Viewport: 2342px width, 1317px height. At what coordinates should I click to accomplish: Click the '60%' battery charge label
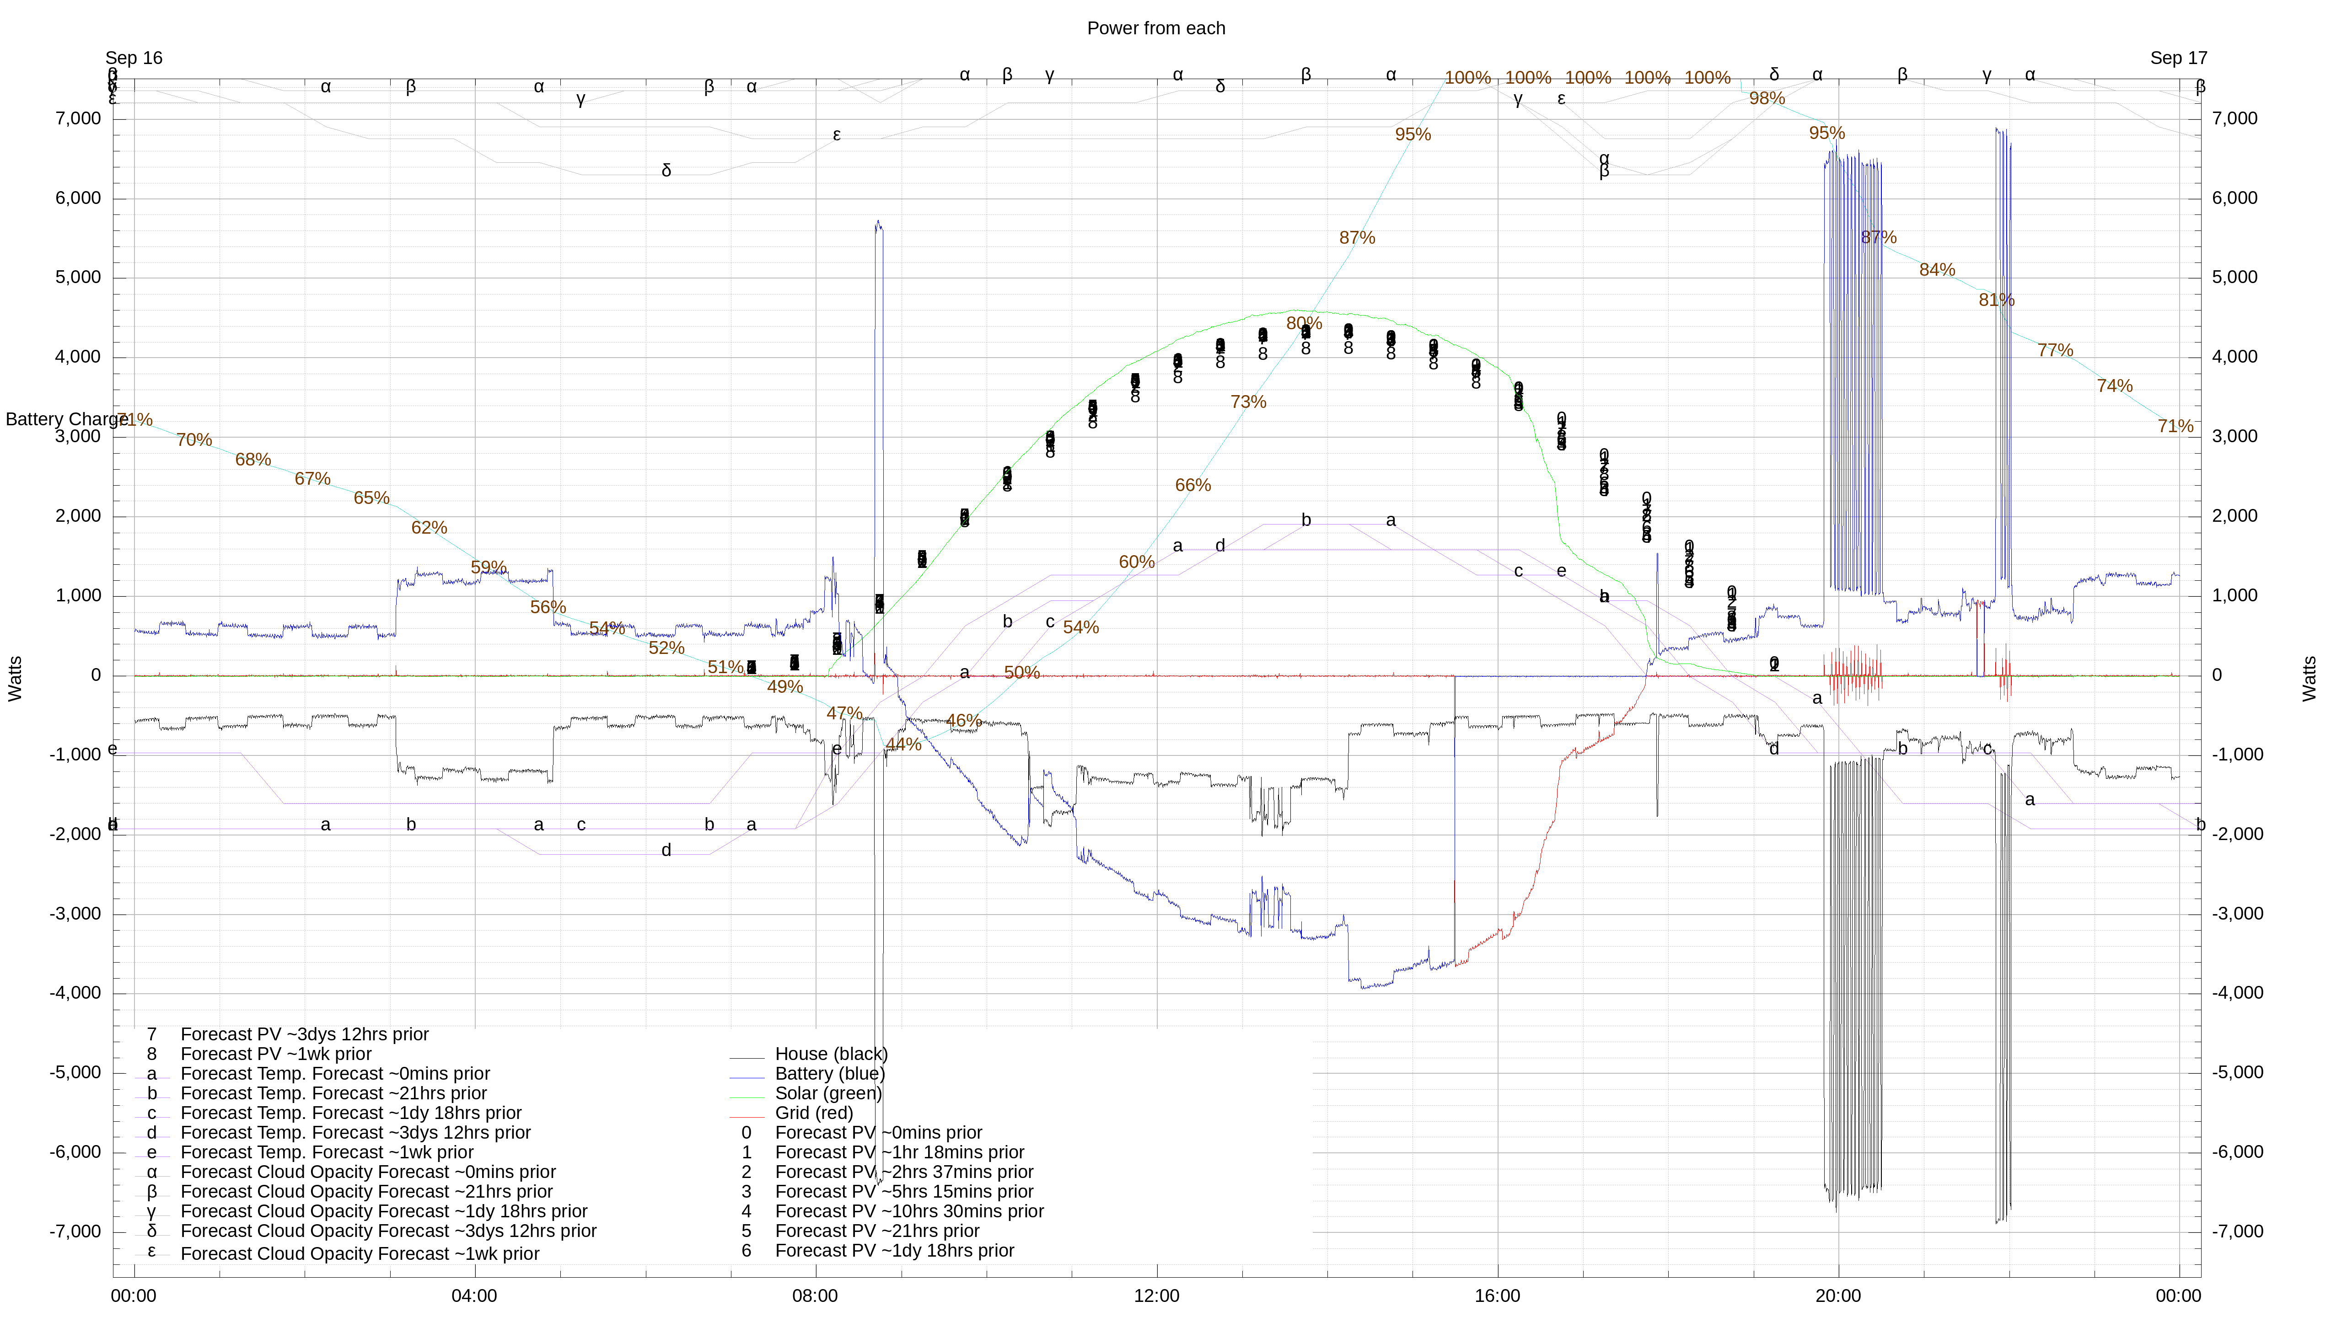1136,562
